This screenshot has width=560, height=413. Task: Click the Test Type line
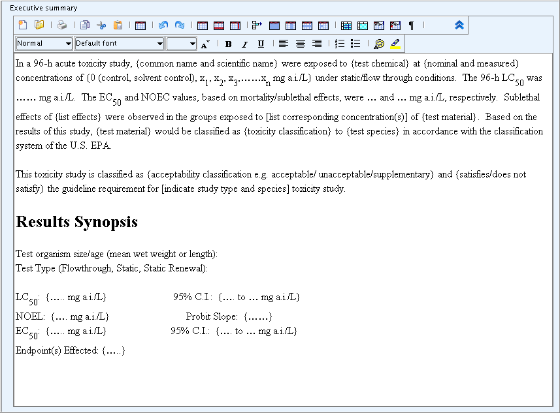[112, 268]
